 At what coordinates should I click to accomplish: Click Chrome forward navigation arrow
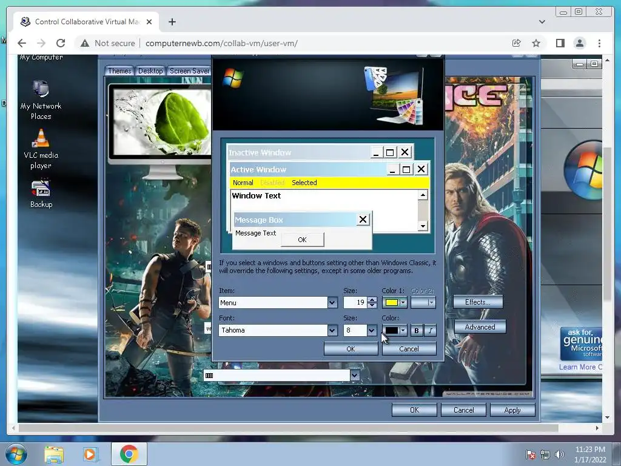41,43
